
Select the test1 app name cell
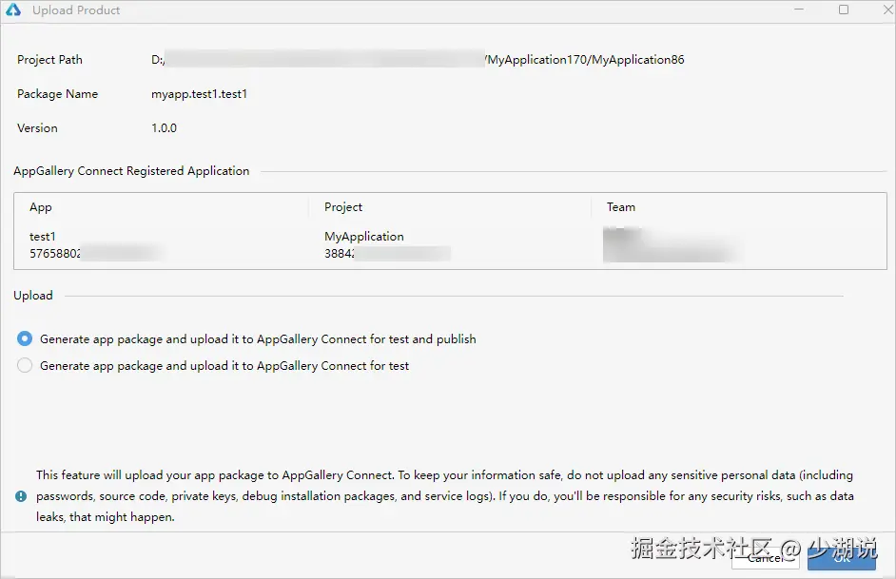coord(42,237)
